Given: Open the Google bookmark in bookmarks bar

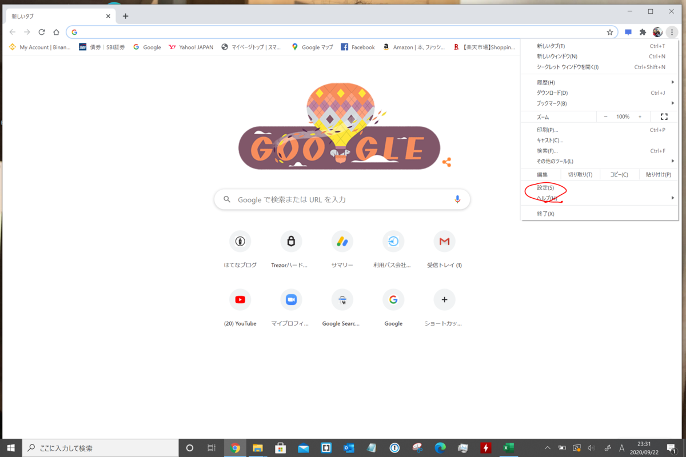Looking at the screenshot, I should coord(147,47).
